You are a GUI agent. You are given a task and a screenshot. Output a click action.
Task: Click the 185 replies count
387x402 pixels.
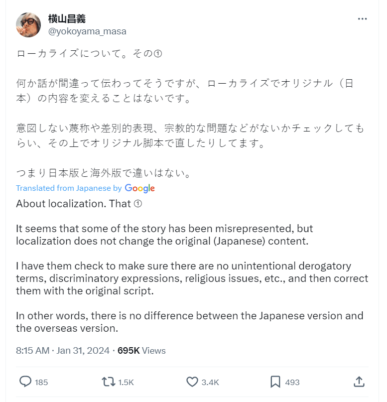pos(42,382)
